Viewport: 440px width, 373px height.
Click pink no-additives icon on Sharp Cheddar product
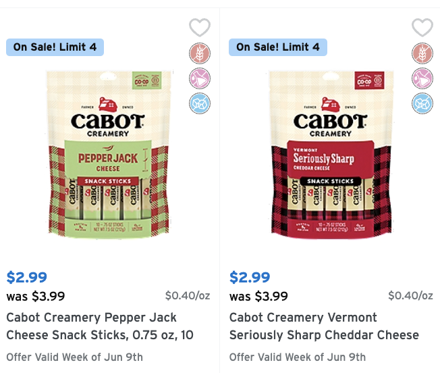click(422, 78)
